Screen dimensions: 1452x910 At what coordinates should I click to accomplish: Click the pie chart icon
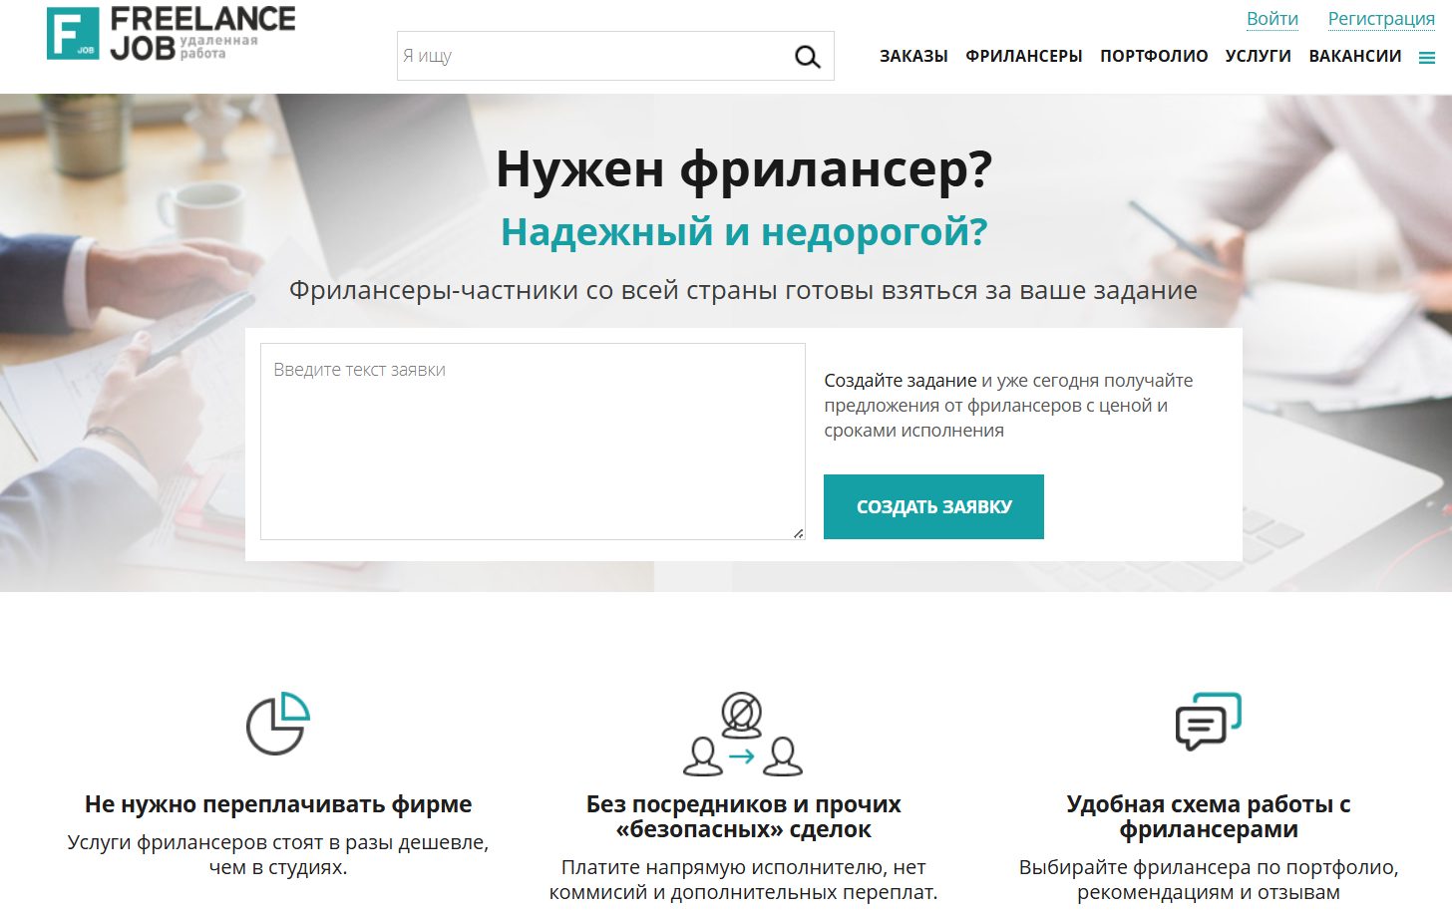pyautogui.click(x=278, y=723)
